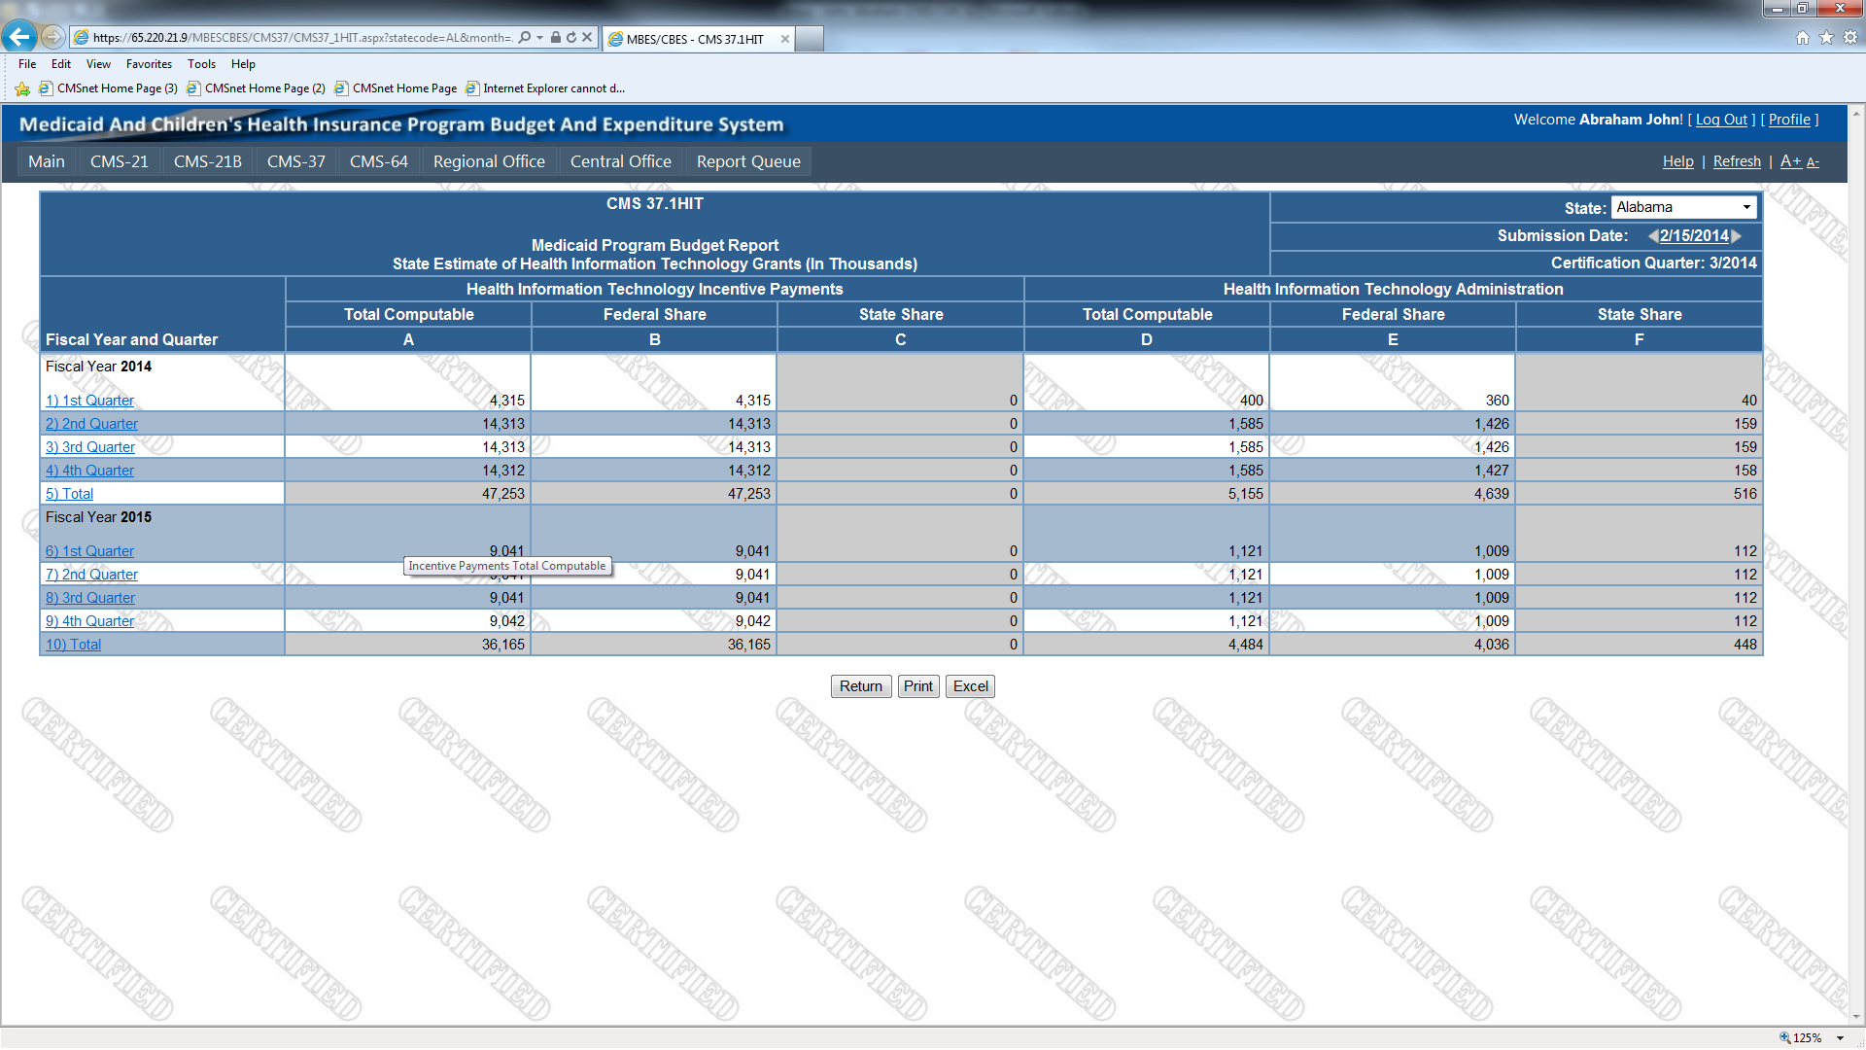
Task: Open new blank browser tab
Action: [810, 39]
